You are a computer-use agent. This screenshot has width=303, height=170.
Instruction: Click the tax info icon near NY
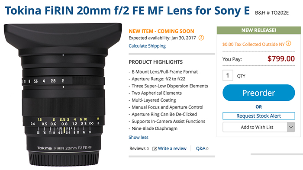click(x=288, y=43)
